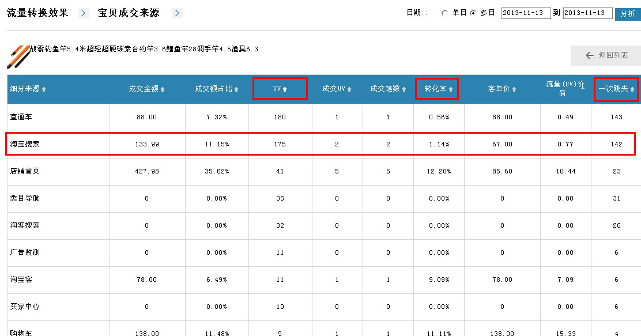Sort by 成交金额 using its arrow icon

coord(163,89)
